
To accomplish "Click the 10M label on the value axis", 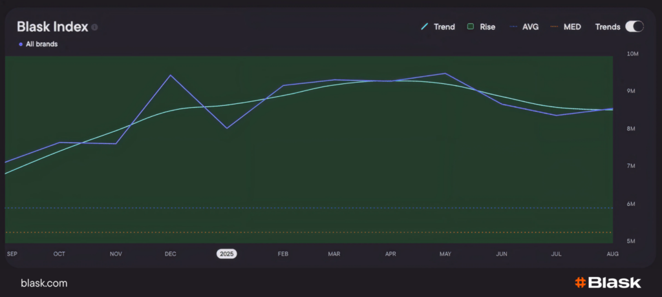I will tap(633, 54).
